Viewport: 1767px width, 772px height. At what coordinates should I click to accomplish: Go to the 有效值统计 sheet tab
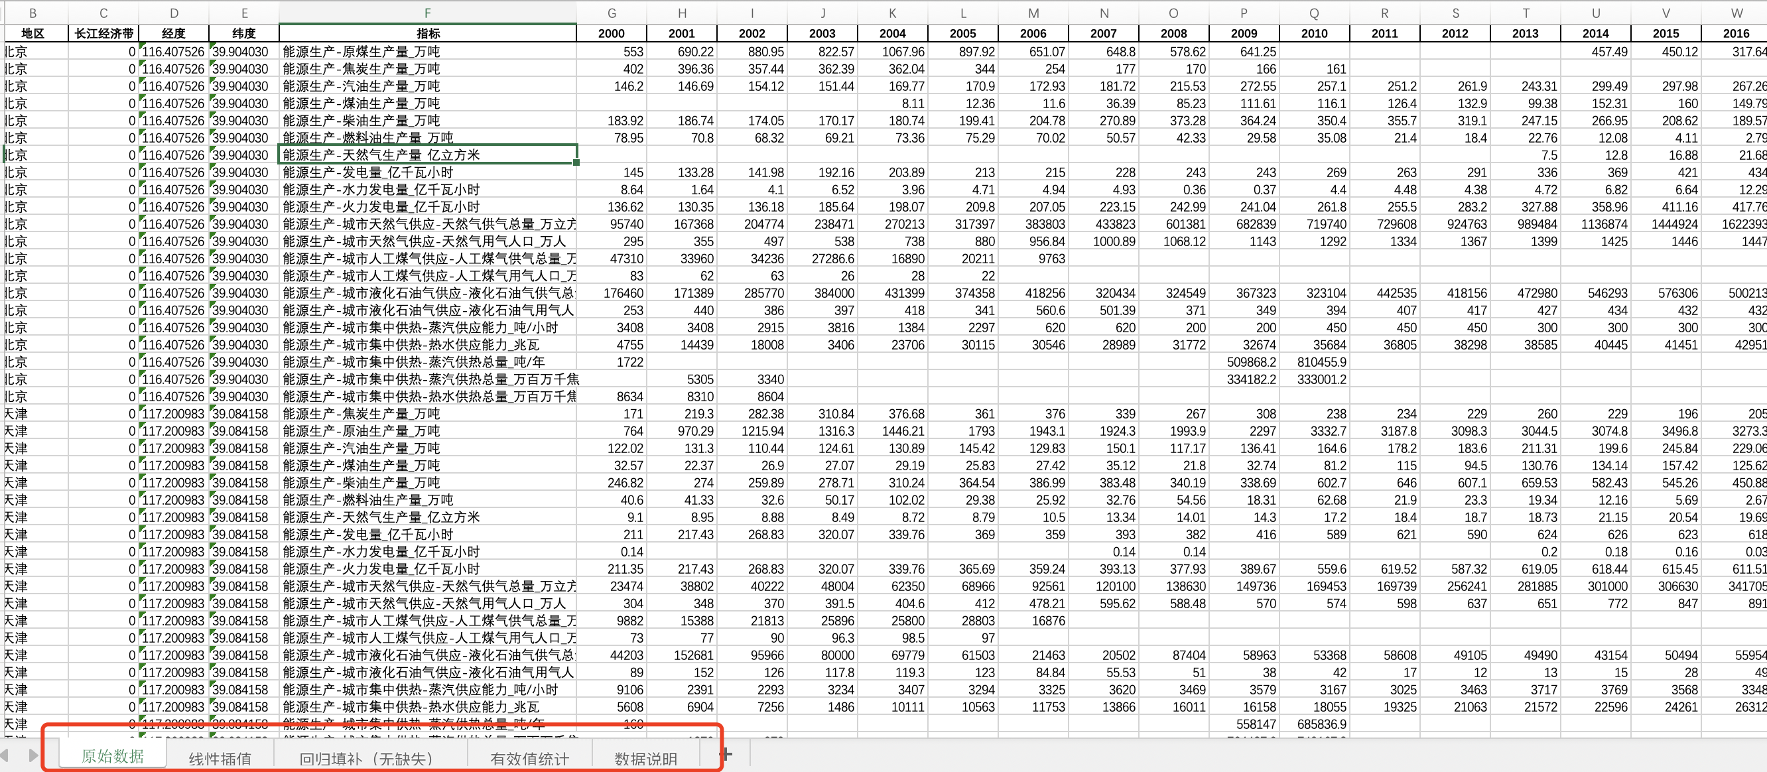coord(529,758)
